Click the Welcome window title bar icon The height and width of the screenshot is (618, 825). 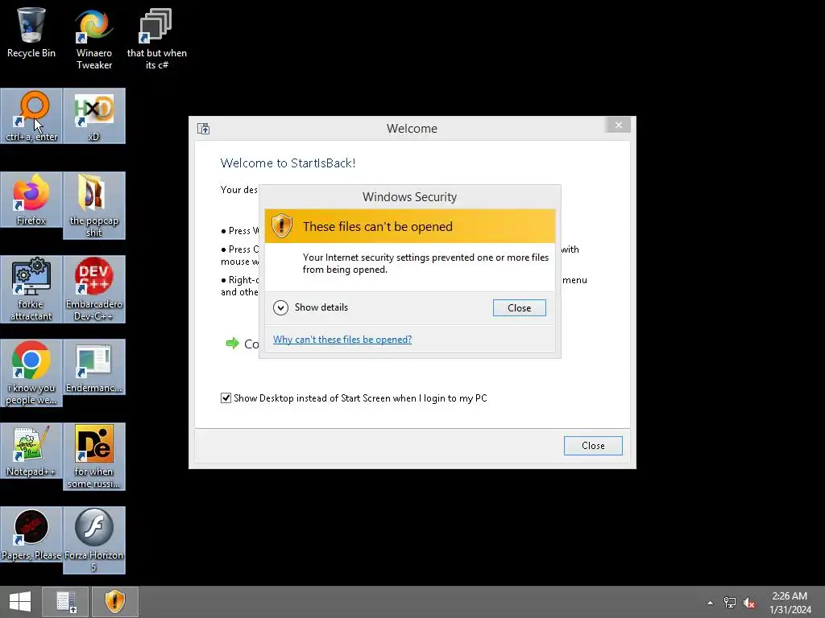point(204,129)
